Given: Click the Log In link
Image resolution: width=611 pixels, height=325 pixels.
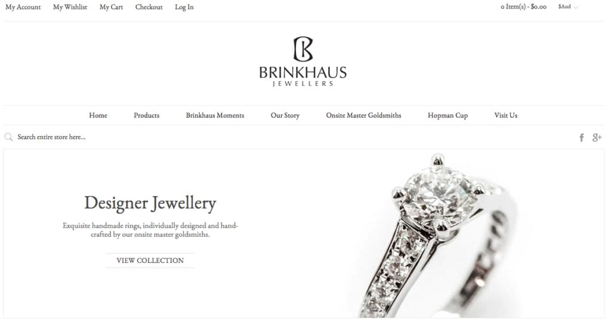Looking at the screenshot, I should 184,7.
